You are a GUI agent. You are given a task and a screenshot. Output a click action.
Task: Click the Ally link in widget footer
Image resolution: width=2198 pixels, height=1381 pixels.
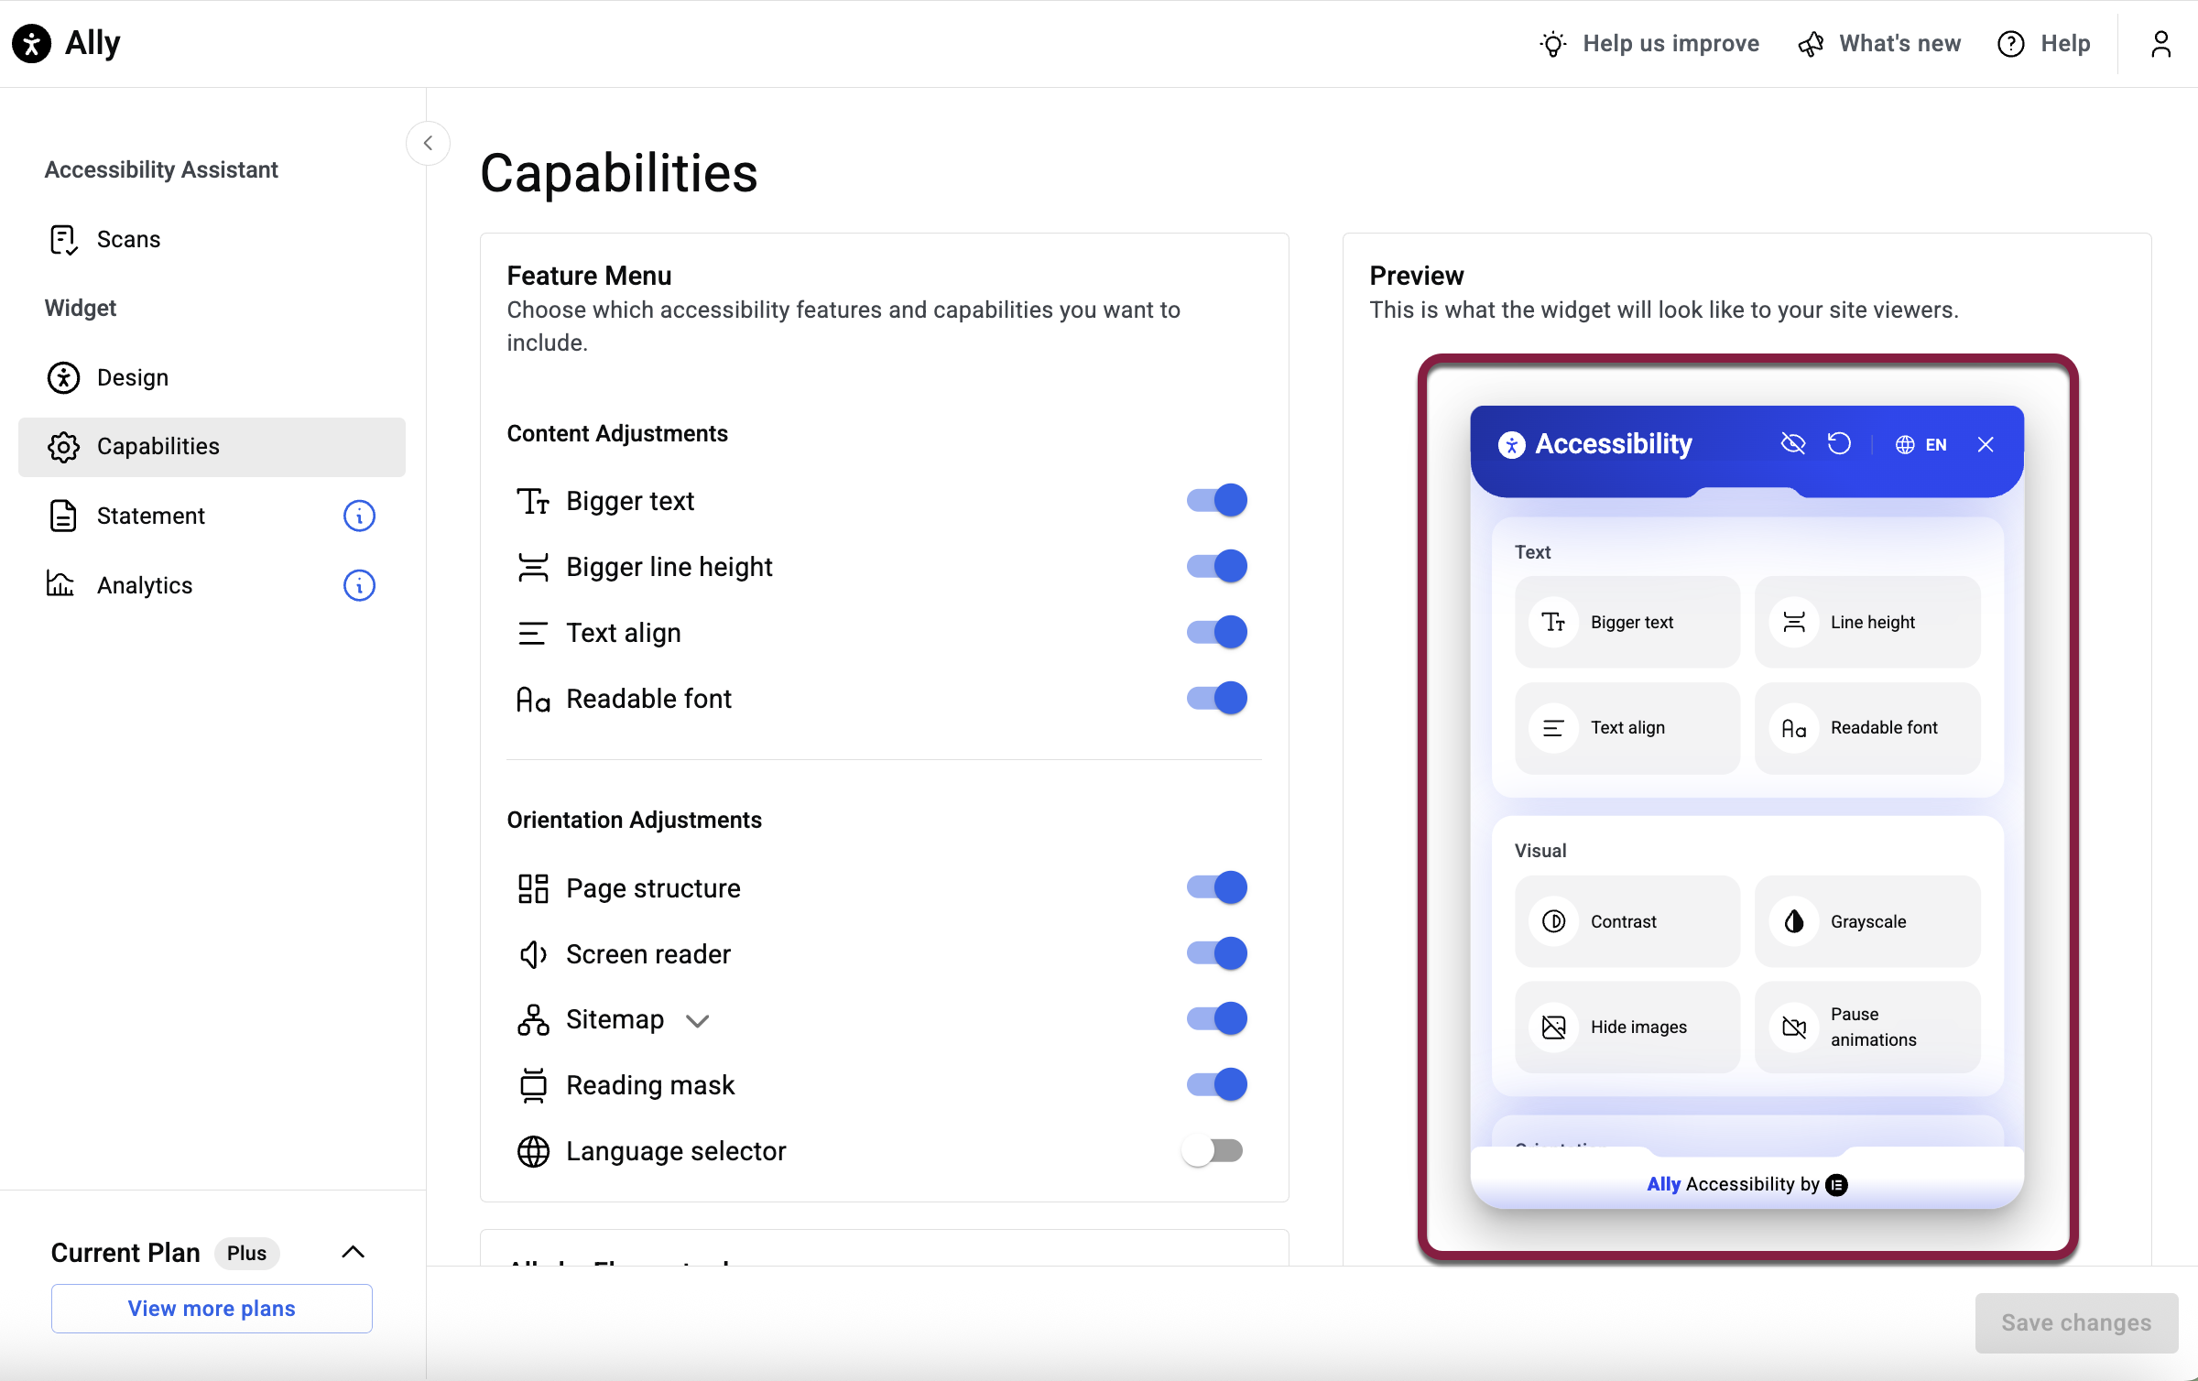1663,1185
